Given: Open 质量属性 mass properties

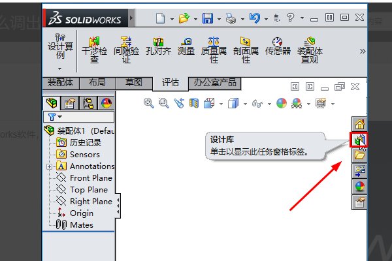Looking at the screenshot, I should tap(214, 50).
